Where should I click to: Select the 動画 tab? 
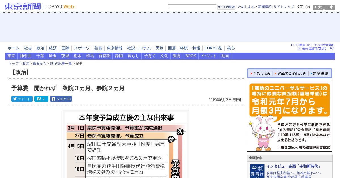click(x=225, y=56)
